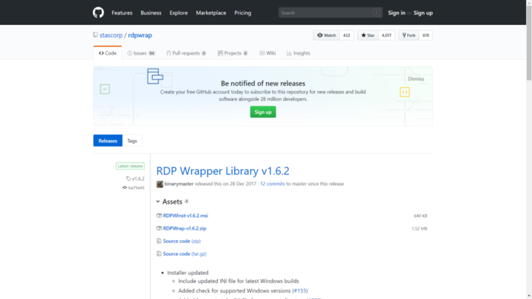Image resolution: width=532 pixels, height=299 pixels.
Task: Open the rdpwrap repository link
Action: [140, 35]
